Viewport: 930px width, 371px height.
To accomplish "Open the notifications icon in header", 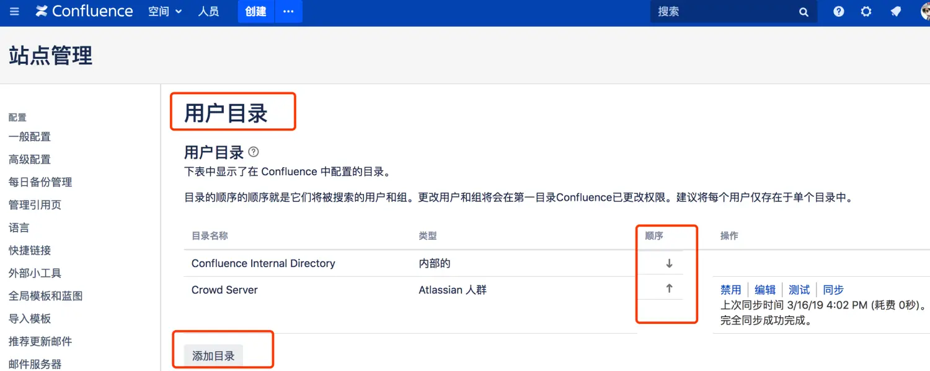I will coord(895,12).
